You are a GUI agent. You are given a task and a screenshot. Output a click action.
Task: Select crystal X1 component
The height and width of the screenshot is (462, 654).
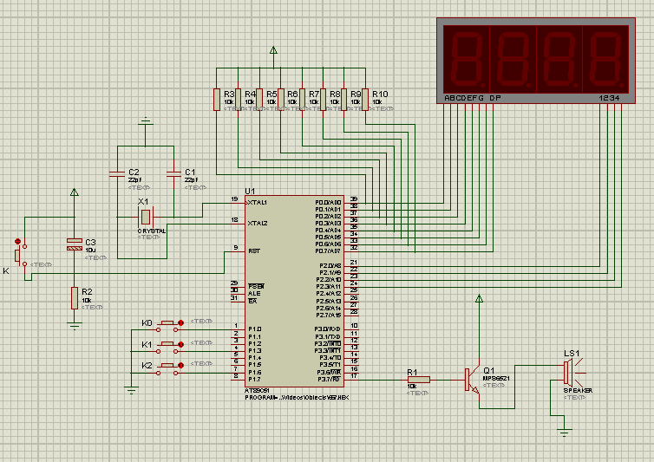(x=145, y=217)
